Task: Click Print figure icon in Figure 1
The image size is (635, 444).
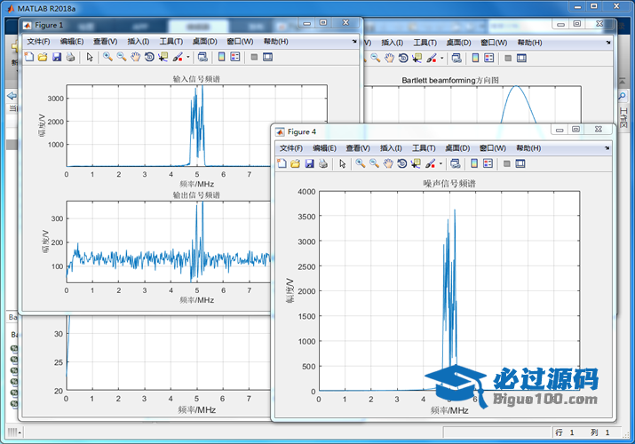Action: [70, 57]
